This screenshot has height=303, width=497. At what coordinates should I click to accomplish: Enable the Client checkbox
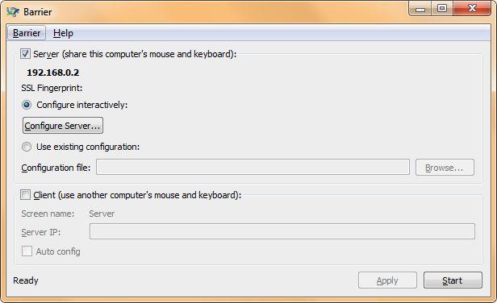(x=25, y=194)
